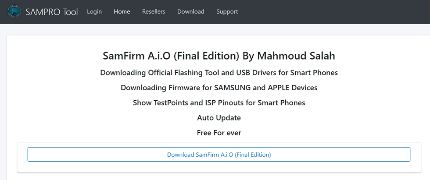
Task: Select Download in the top navigation bar
Action: tap(191, 12)
